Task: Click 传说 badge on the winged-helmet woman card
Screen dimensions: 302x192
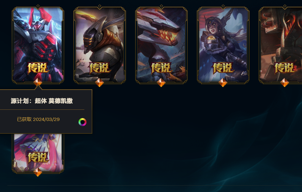Action: [x=223, y=68]
